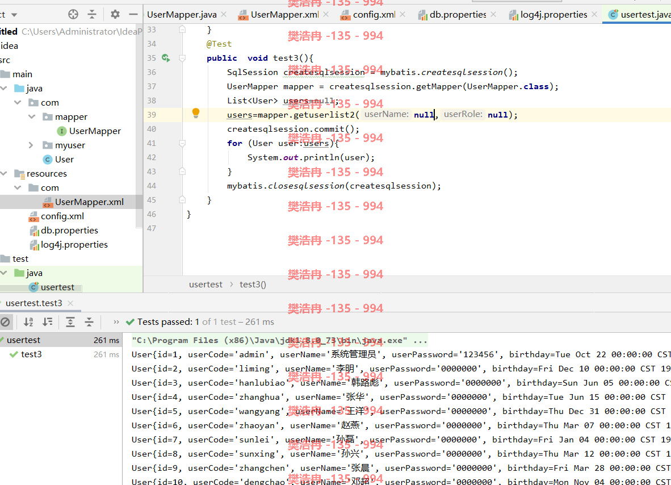Collapse the mapper package
This screenshot has height=485, width=671.
point(32,116)
